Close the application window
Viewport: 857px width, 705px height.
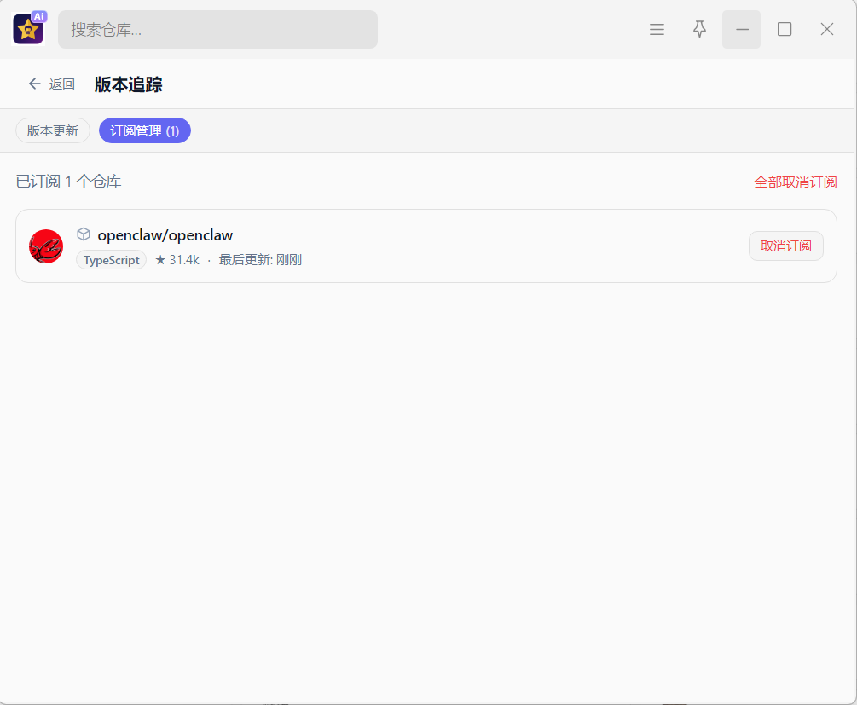(827, 30)
